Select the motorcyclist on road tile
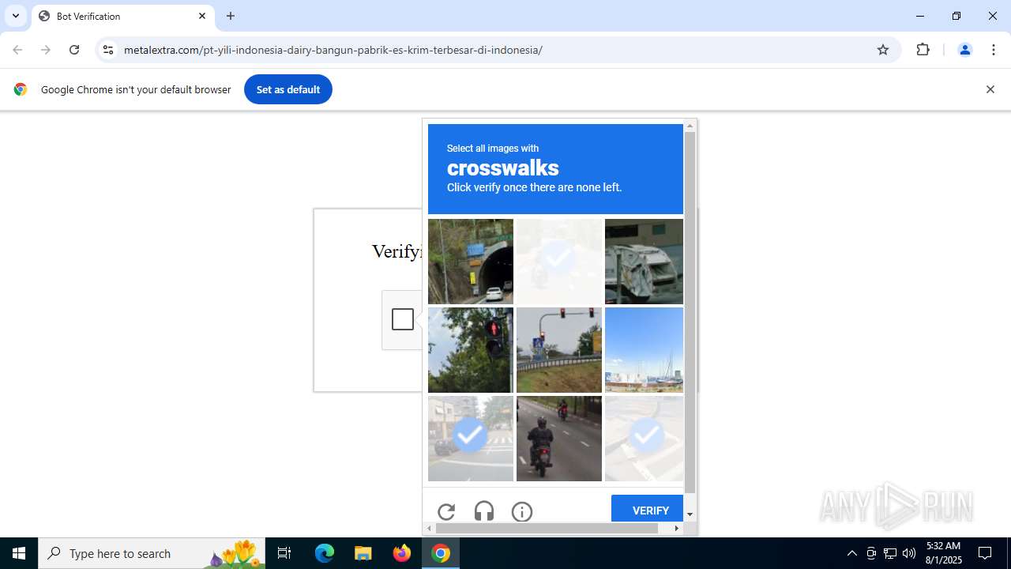1011x569 pixels. (559, 439)
